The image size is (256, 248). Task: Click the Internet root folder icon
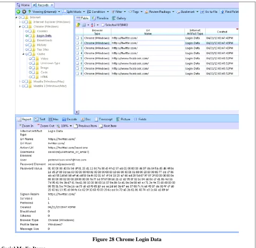tap(27, 17)
